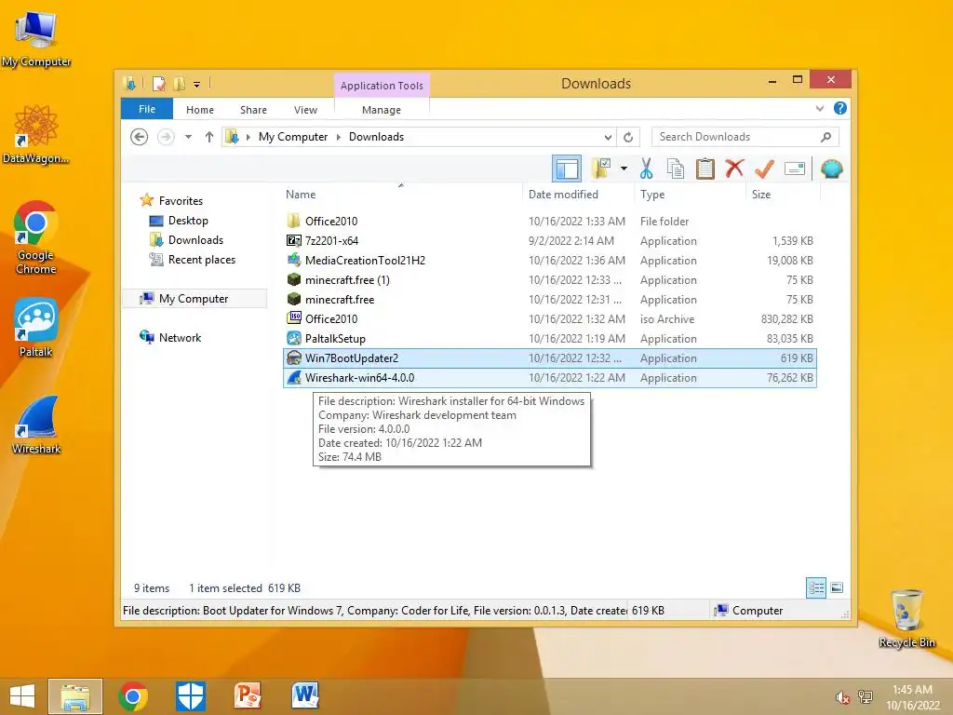Viewport: 953px width, 715px height.
Task: Open Google Chrome from the taskbar
Action: point(133,696)
